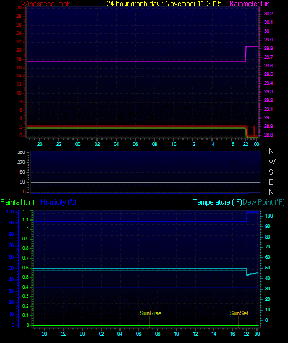
Task: Click the E compass direction label
Action: pos(271,182)
